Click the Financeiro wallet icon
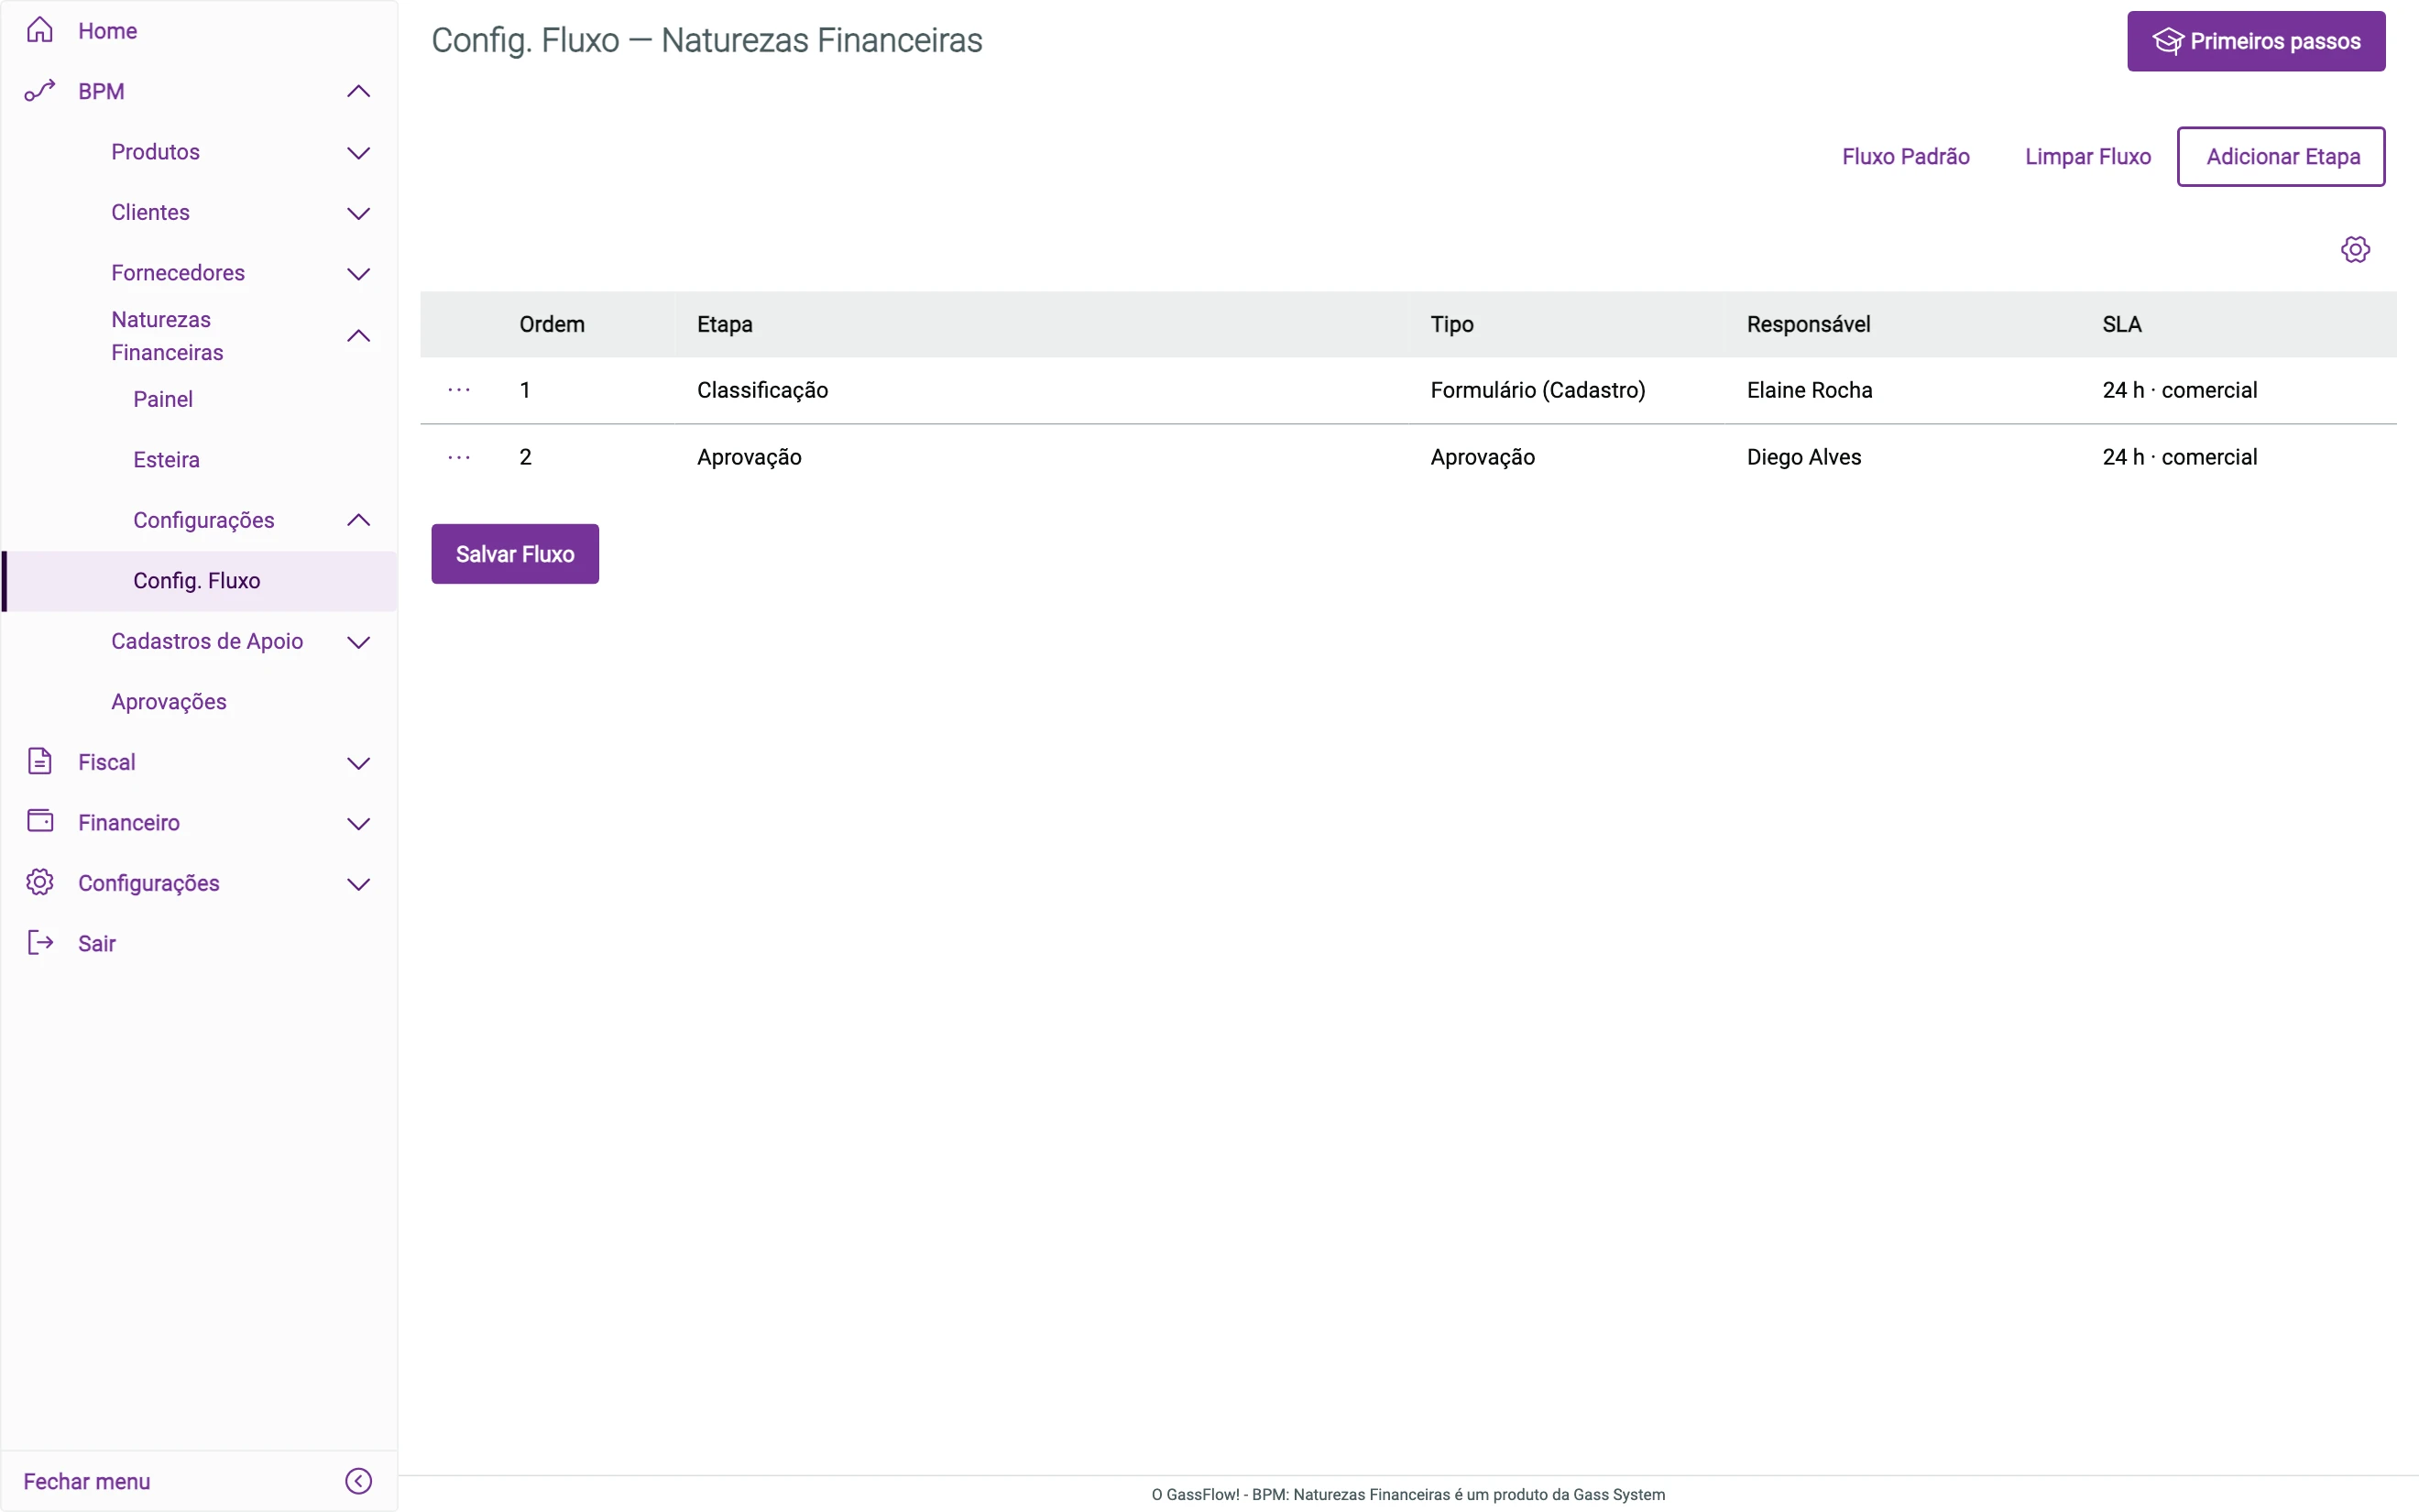This screenshot has height=1512, width=2419. (40, 821)
